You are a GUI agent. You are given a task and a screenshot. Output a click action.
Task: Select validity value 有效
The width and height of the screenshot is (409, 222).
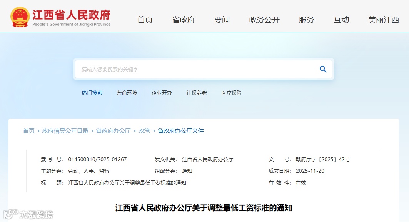tap(301, 183)
